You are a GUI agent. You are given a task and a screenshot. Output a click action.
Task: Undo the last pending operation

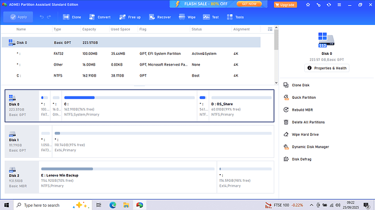pyautogui.click(x=42, y=17)
